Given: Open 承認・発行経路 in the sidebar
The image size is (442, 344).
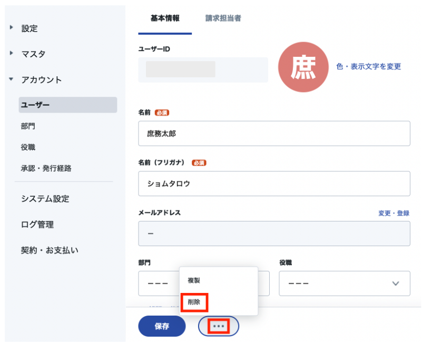Looking at the screenshot, I should [x=46, y=168].
